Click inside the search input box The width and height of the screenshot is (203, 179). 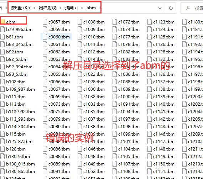192,8
